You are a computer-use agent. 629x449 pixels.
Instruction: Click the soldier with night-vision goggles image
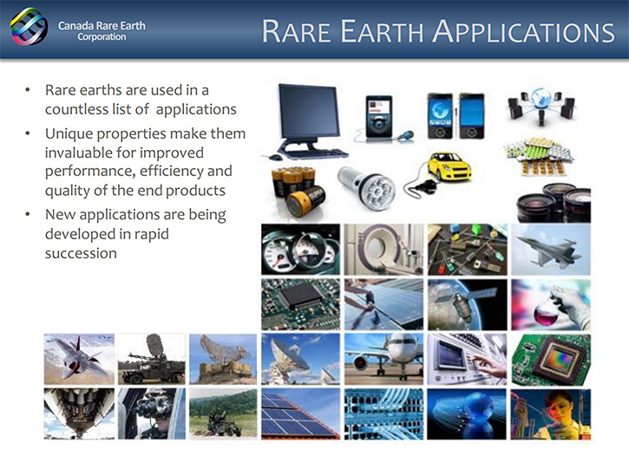[152, 413]
